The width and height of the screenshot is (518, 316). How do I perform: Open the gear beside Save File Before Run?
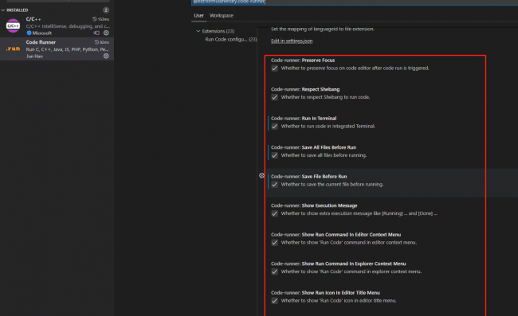point(261,175)
